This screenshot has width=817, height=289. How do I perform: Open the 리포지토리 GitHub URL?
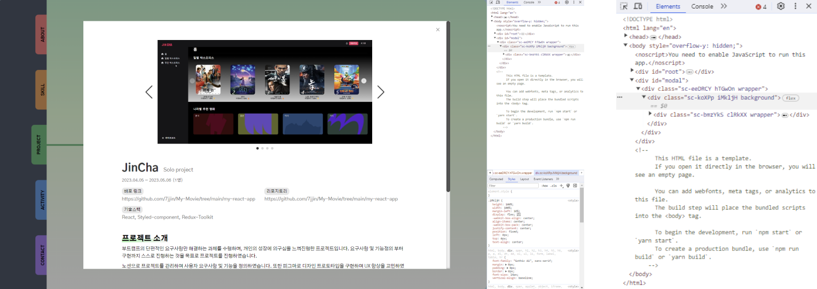pos(331,199)
